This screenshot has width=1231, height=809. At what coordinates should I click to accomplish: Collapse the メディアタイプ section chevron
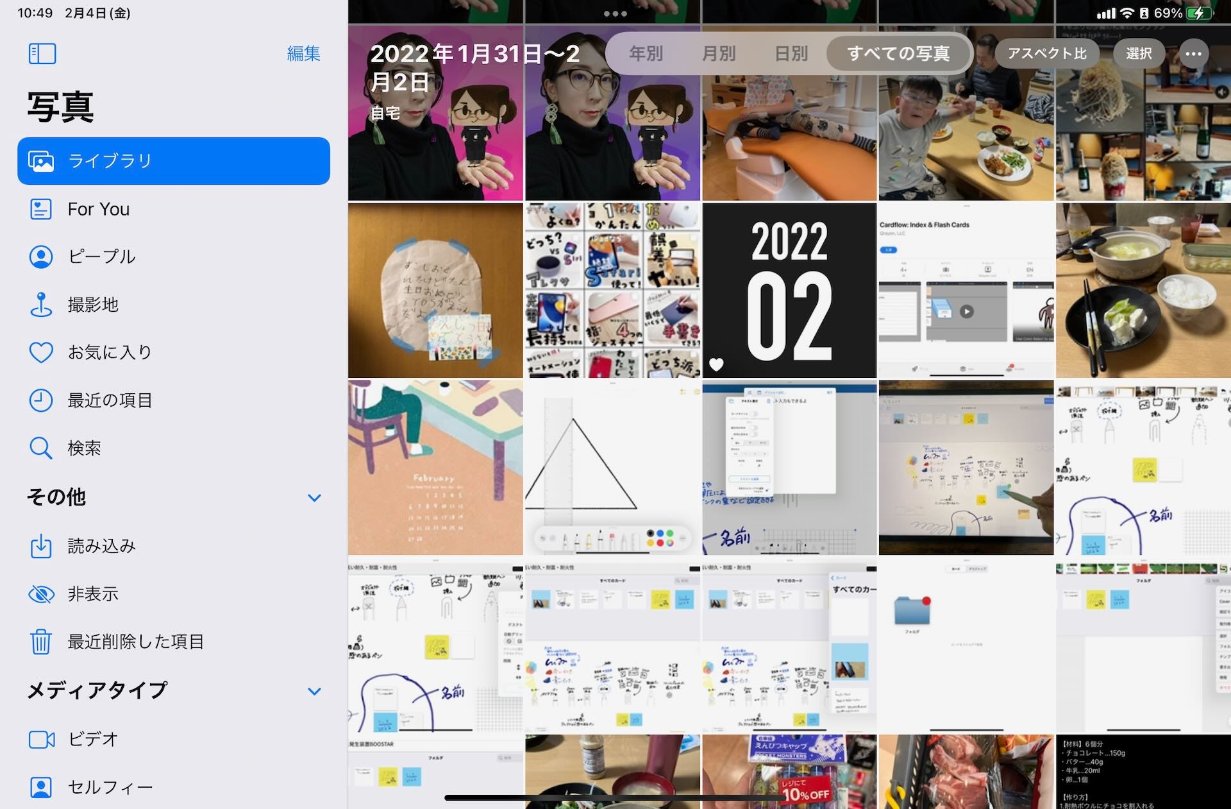314,691
